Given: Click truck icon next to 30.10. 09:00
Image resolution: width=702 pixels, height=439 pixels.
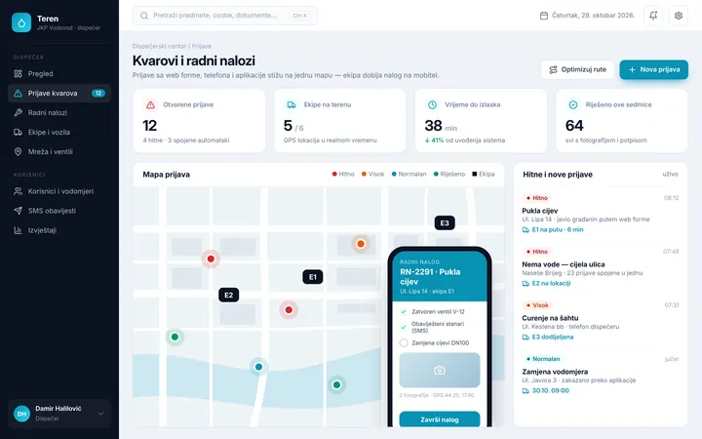Looking at the screenshot, I should point(526,391).
